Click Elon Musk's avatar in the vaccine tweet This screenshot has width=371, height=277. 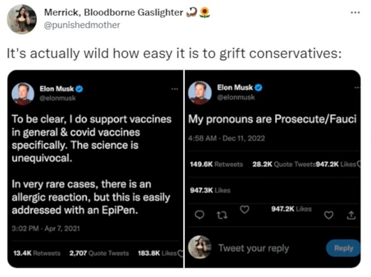(x=23, y=94)
